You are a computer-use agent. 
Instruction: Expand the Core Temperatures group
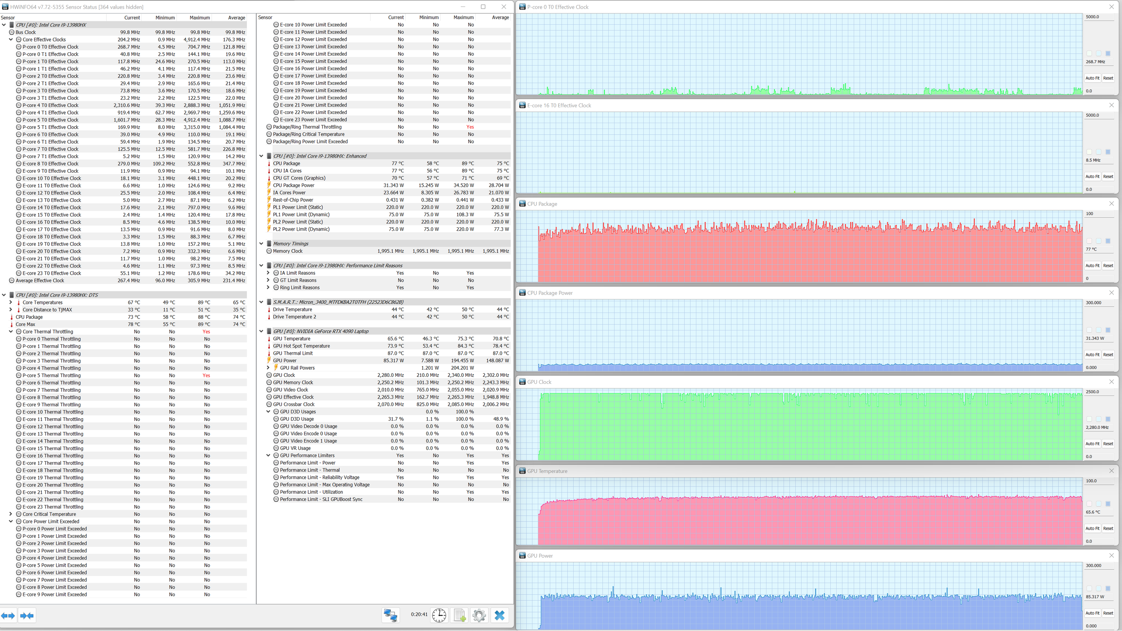point(11,302)
